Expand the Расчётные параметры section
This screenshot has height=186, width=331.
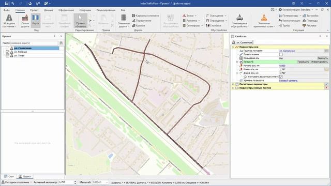[x=233, y=84]
